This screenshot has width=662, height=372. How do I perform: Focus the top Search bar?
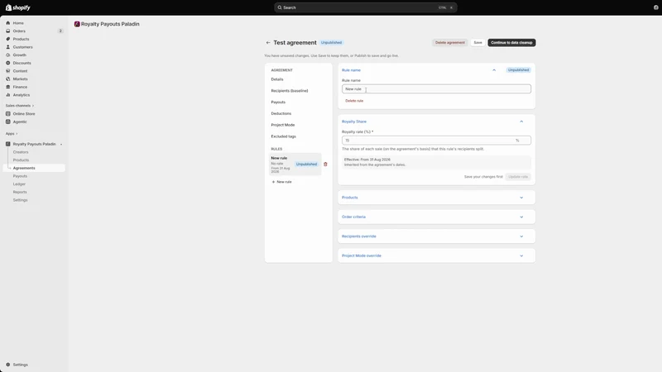coord(366,7)
